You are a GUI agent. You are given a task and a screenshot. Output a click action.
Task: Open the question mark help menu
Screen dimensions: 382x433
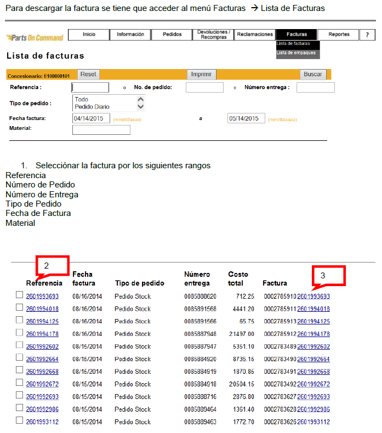click(367, 35)
